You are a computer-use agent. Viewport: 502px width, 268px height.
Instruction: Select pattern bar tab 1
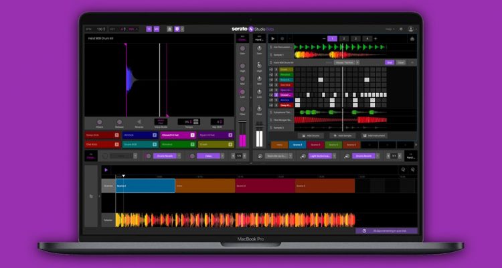point(332,38)
